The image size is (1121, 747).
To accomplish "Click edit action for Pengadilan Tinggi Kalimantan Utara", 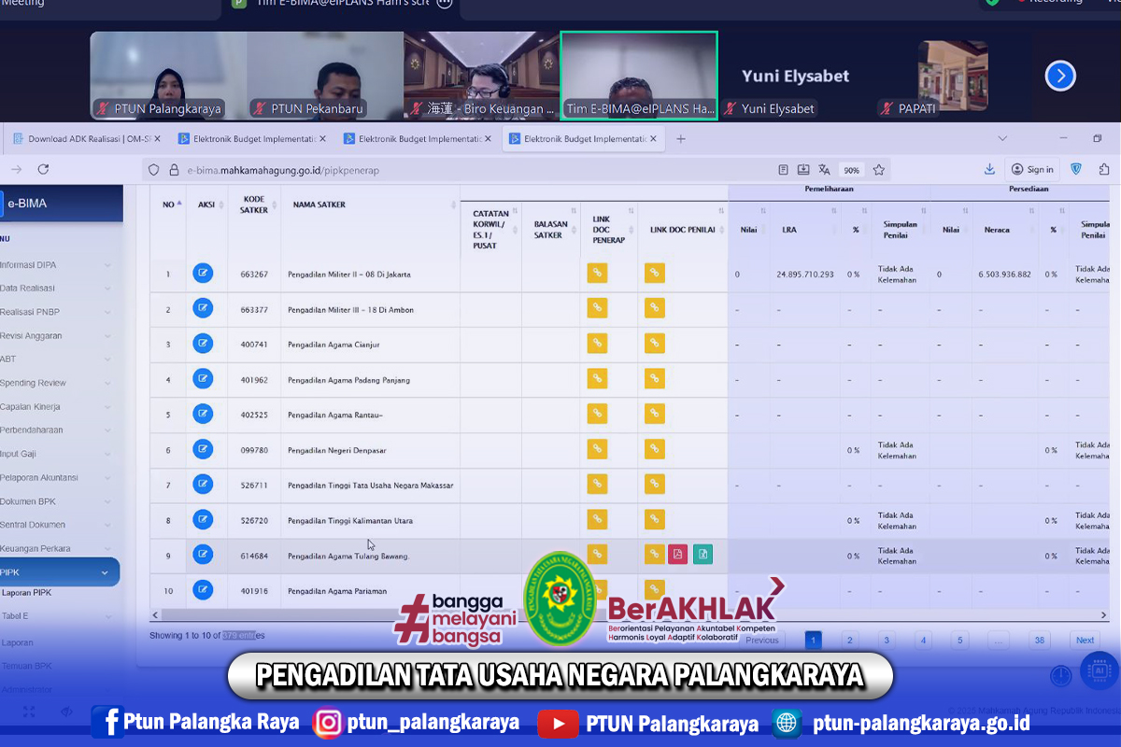I will pos(203,519).
